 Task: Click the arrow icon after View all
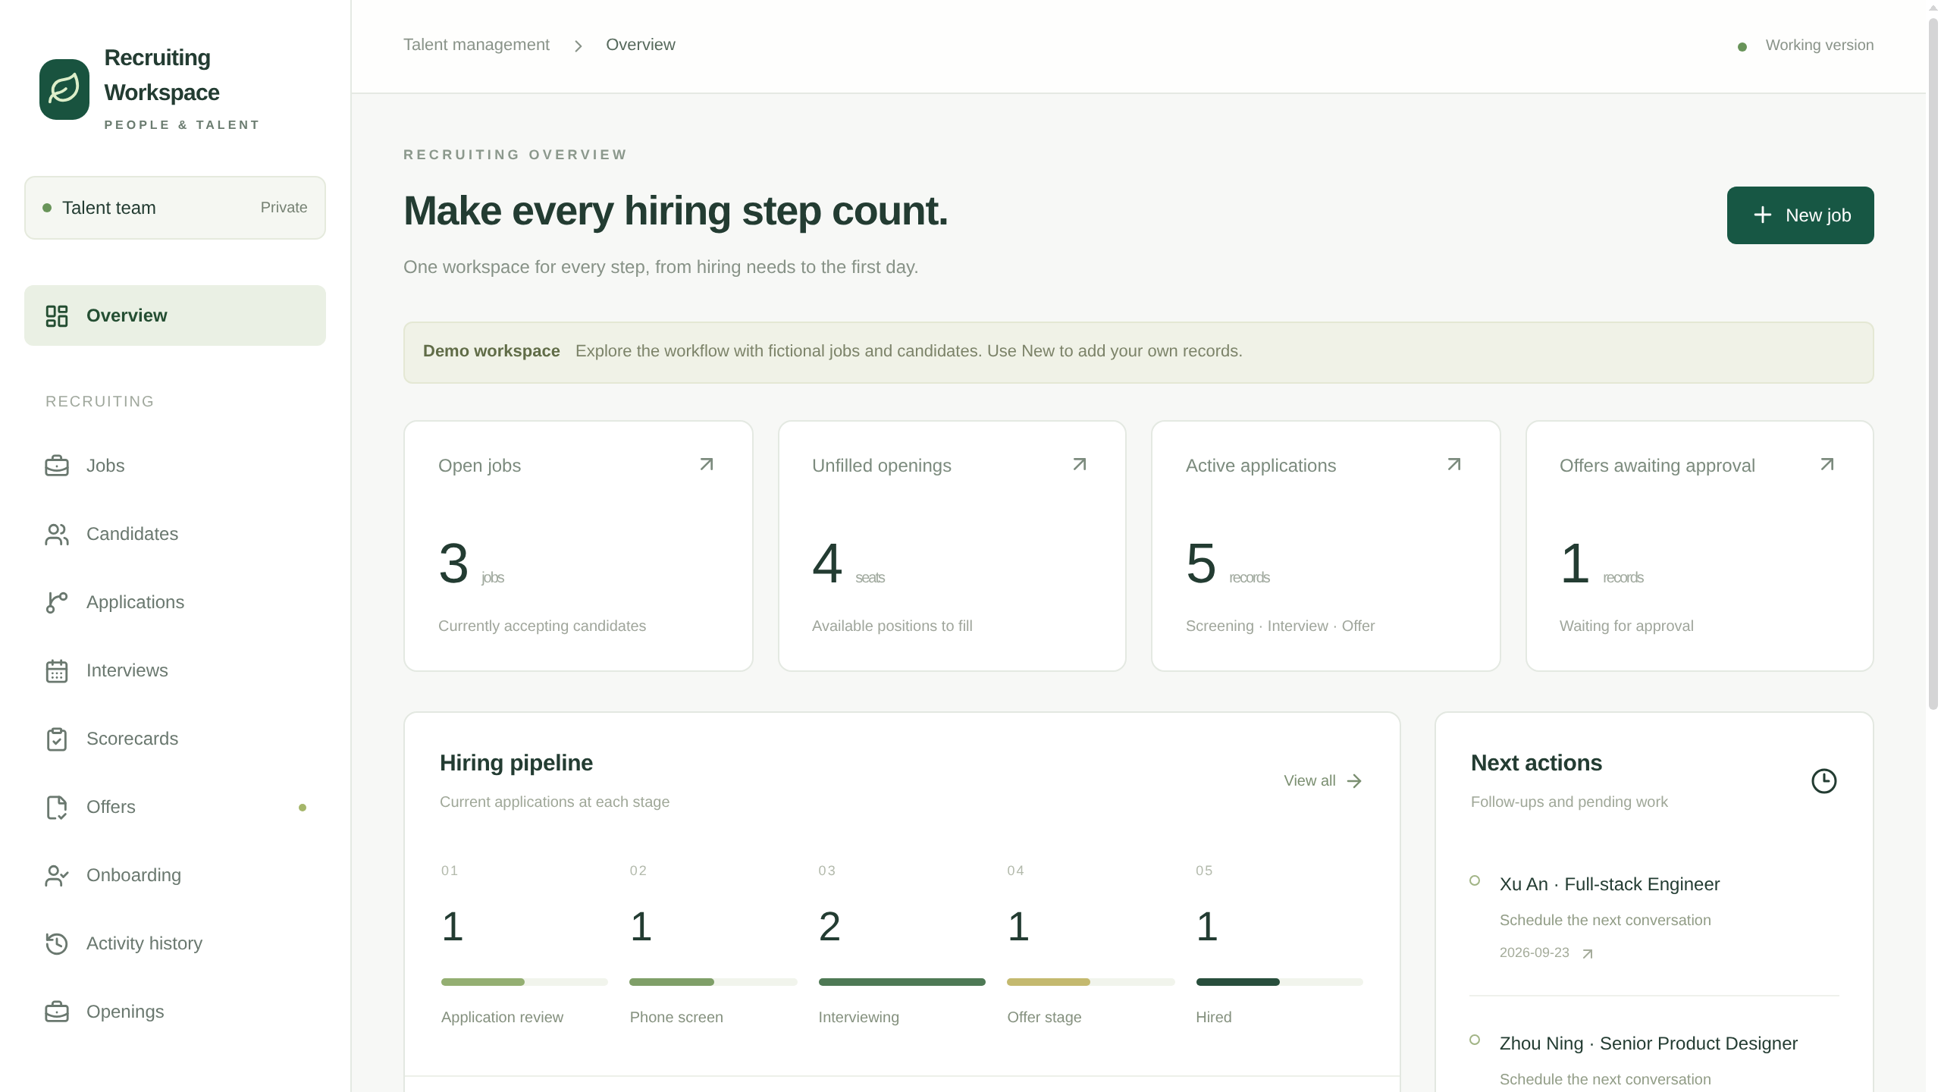[1354, 781]
